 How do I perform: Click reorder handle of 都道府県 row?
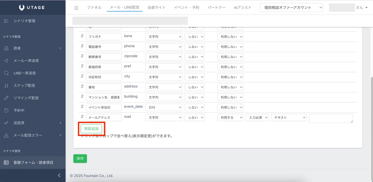[82, 66]
